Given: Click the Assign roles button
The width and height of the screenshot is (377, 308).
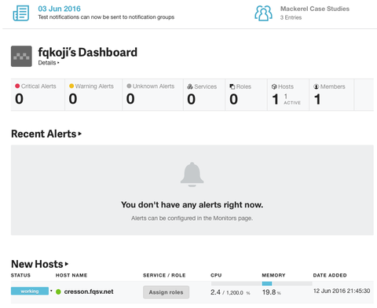Looking at the screenshot, I should click(166, 292).
